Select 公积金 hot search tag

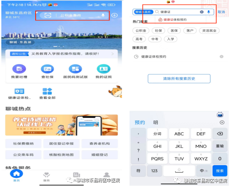click(x=141, y=31)
